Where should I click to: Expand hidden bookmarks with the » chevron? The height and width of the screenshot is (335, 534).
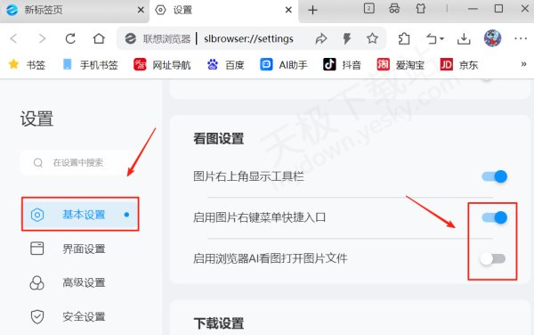524,64
